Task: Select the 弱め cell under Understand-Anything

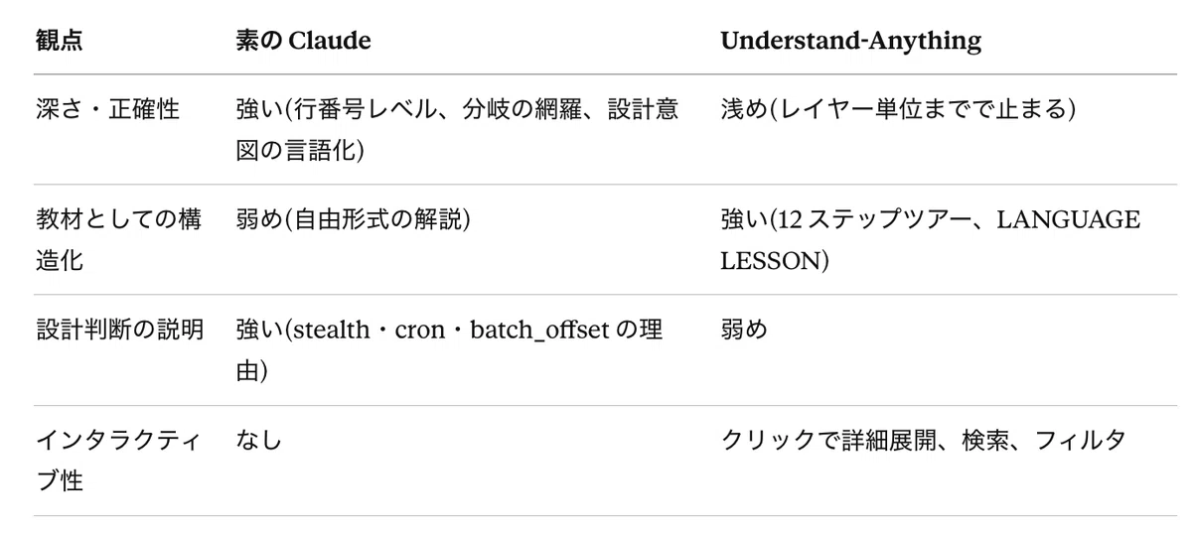Action: click(x=744, y=330)
